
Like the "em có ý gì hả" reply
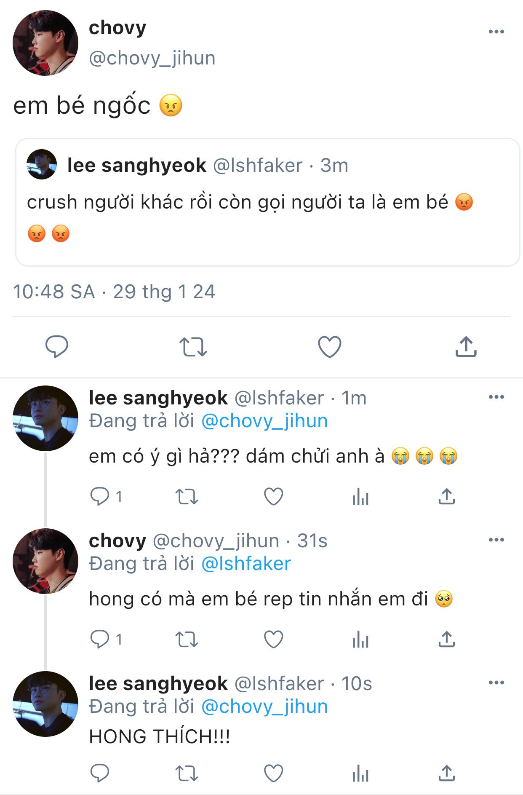(274, 496)
